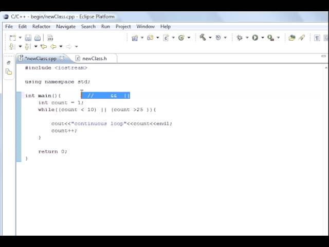Click the Print toolbar icon
The height and width of the screenshot is (247, 329).
click(38, 38)
